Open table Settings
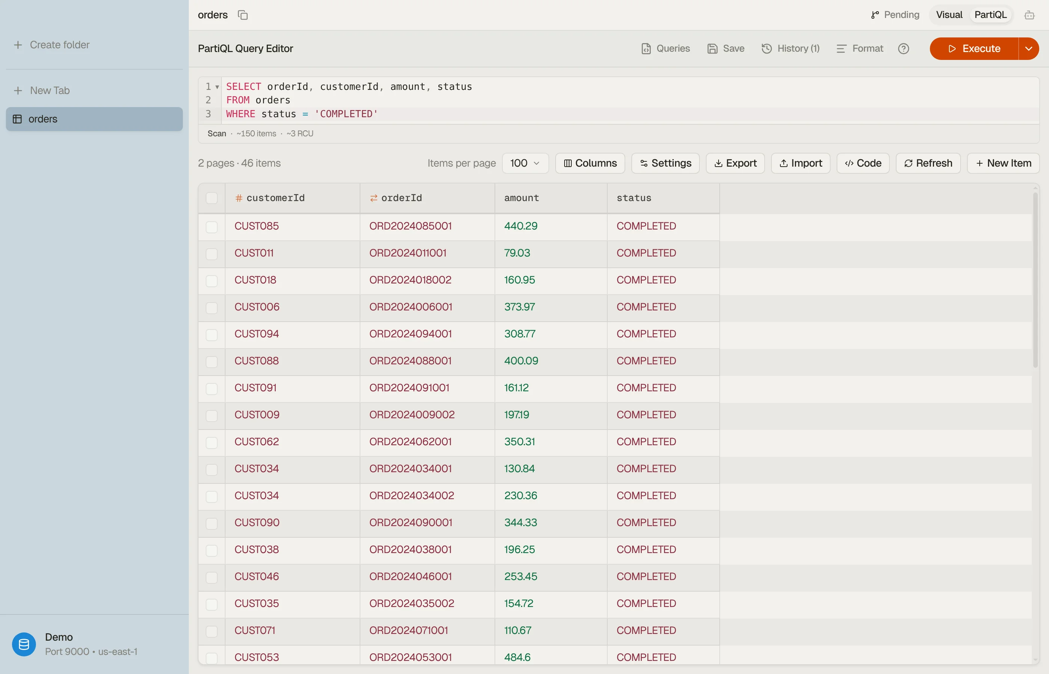The width and height of the screenshot is (1049, 674). pos(665,163)
